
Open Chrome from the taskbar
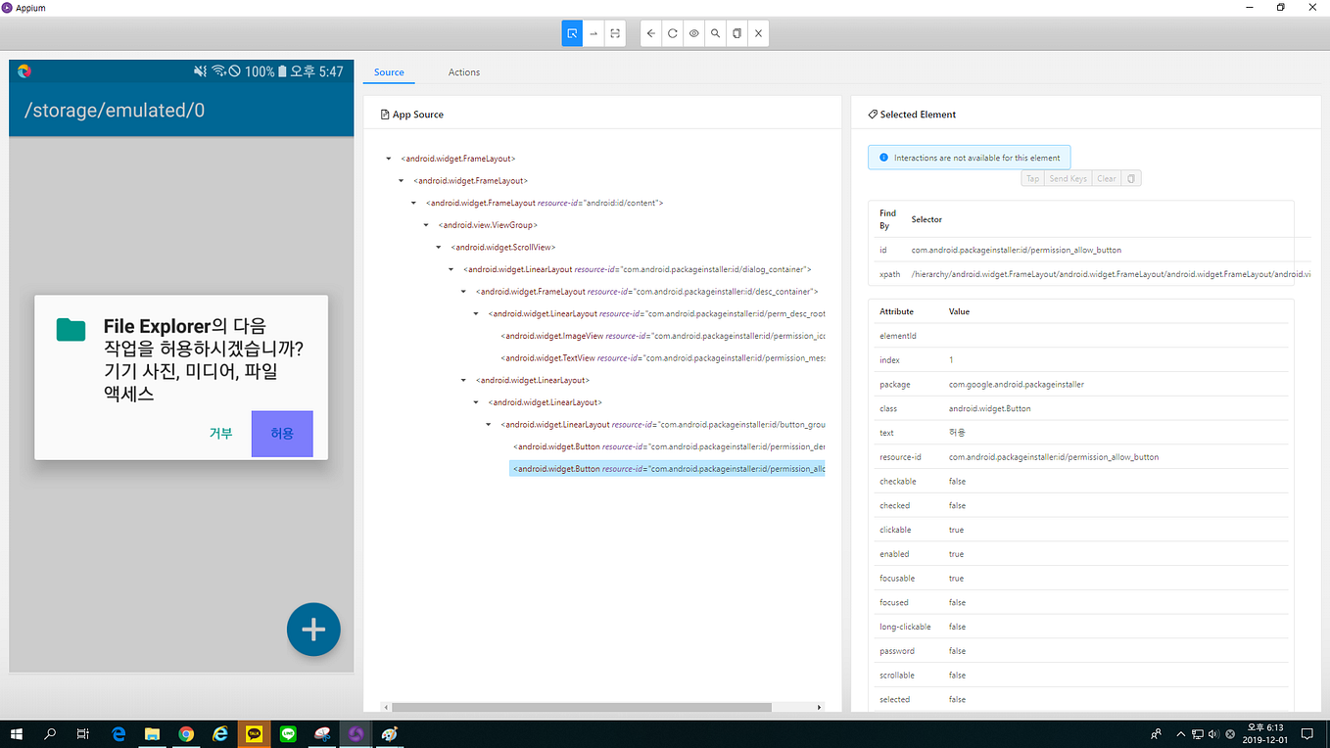(x=186, y=733)
